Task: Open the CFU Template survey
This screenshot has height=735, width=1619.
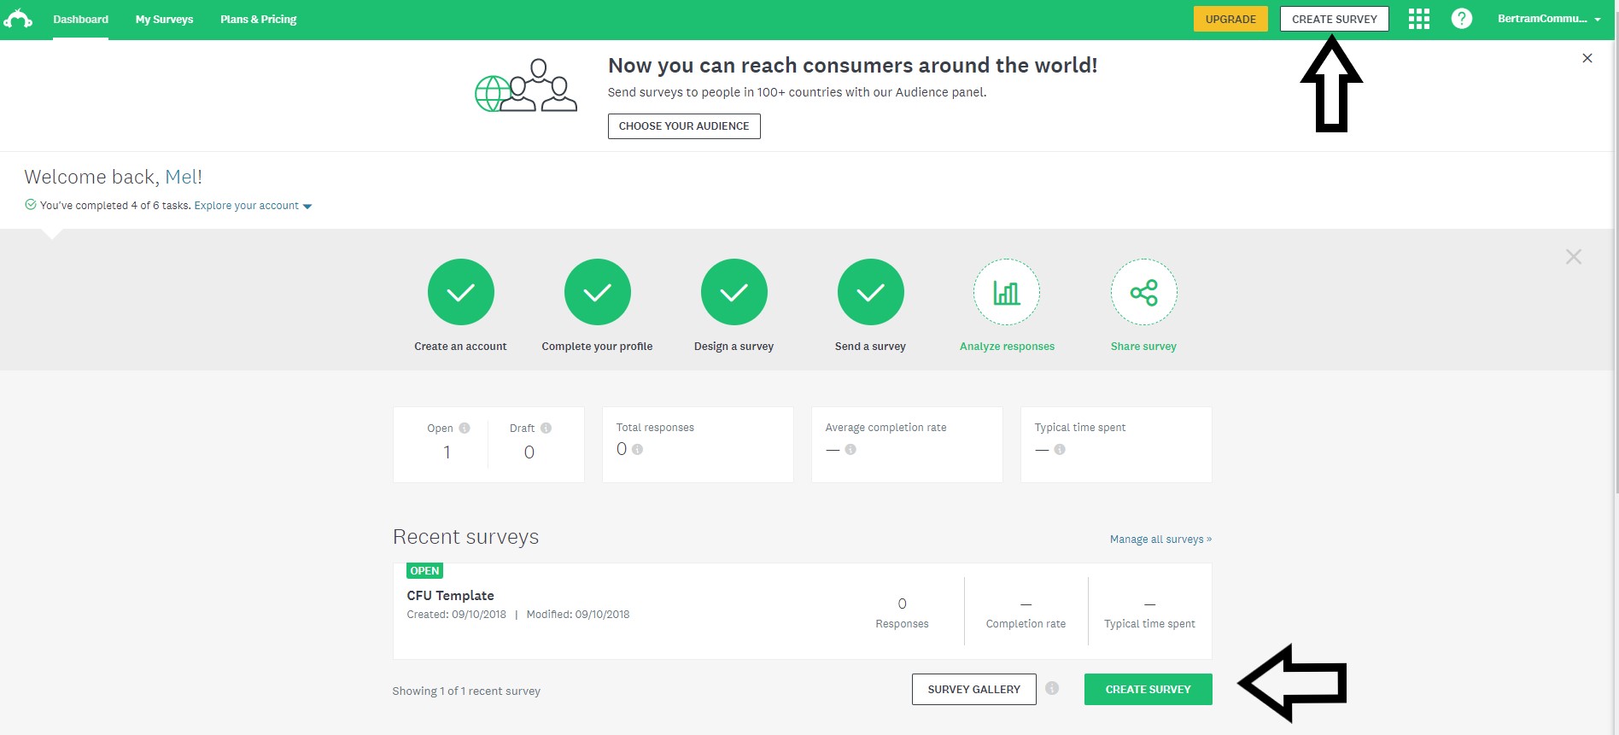Action: coord(450,596)
